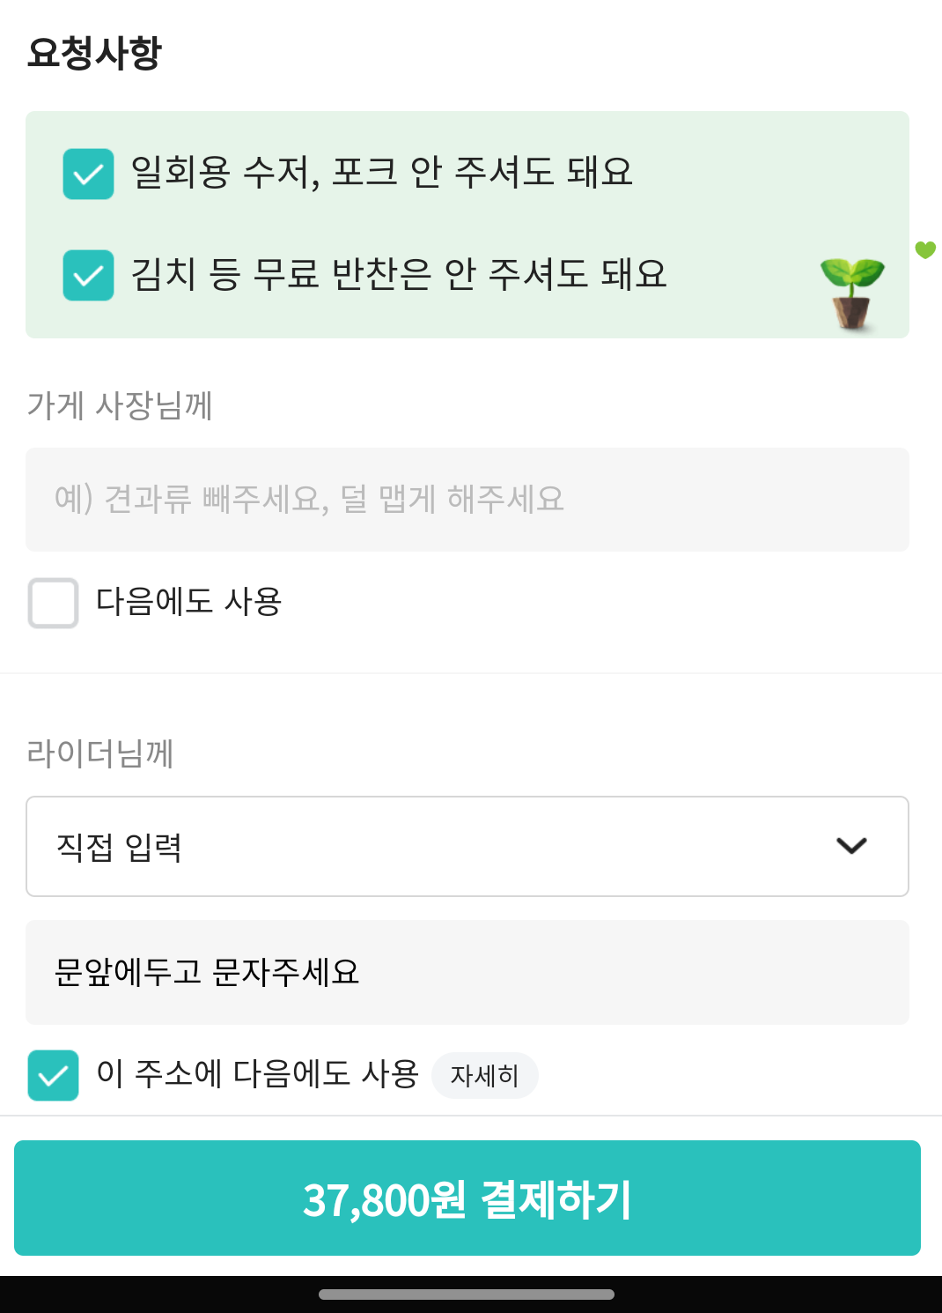Uncheck the disposable spoon and fork checkbox
This screenshot has height=1313, width=942.
(x=88, y=174)
